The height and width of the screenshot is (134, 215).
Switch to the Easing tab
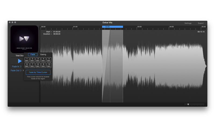[x=43, y=55]
